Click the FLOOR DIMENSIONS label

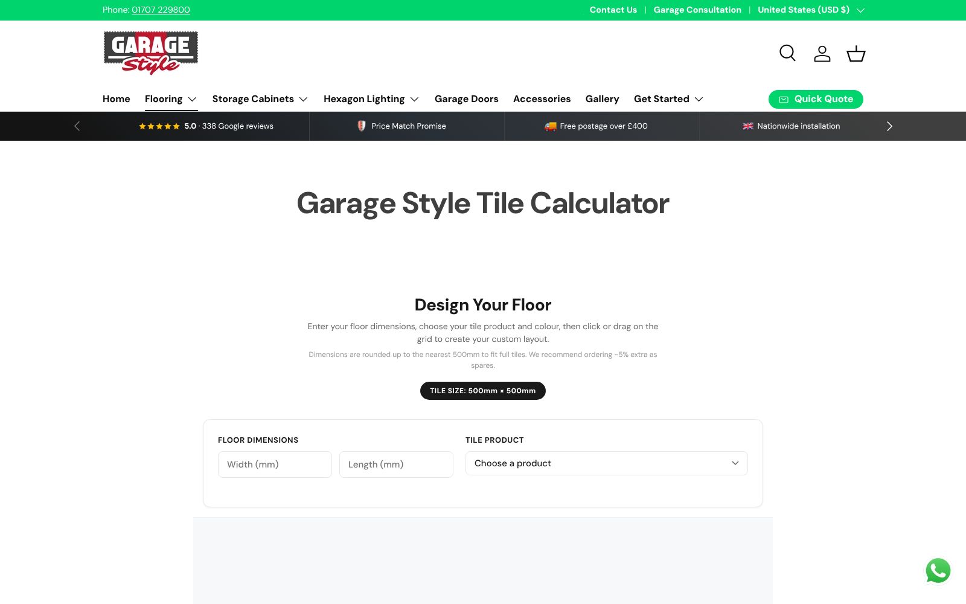point(258,440)
